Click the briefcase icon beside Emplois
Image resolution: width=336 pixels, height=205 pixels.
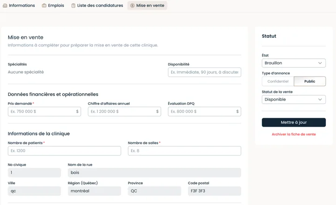click(x=44, y=6)
